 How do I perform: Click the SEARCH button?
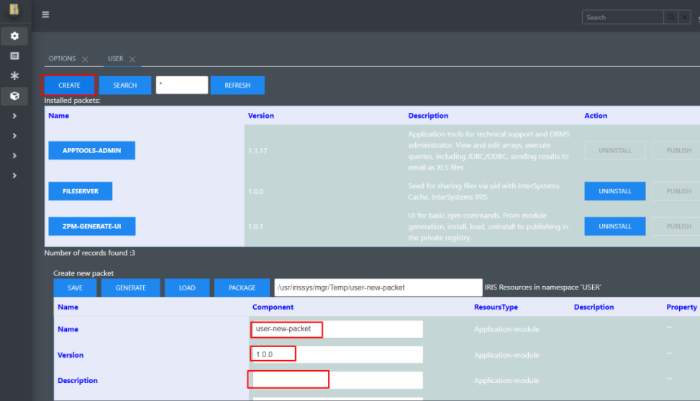[125, 86]
